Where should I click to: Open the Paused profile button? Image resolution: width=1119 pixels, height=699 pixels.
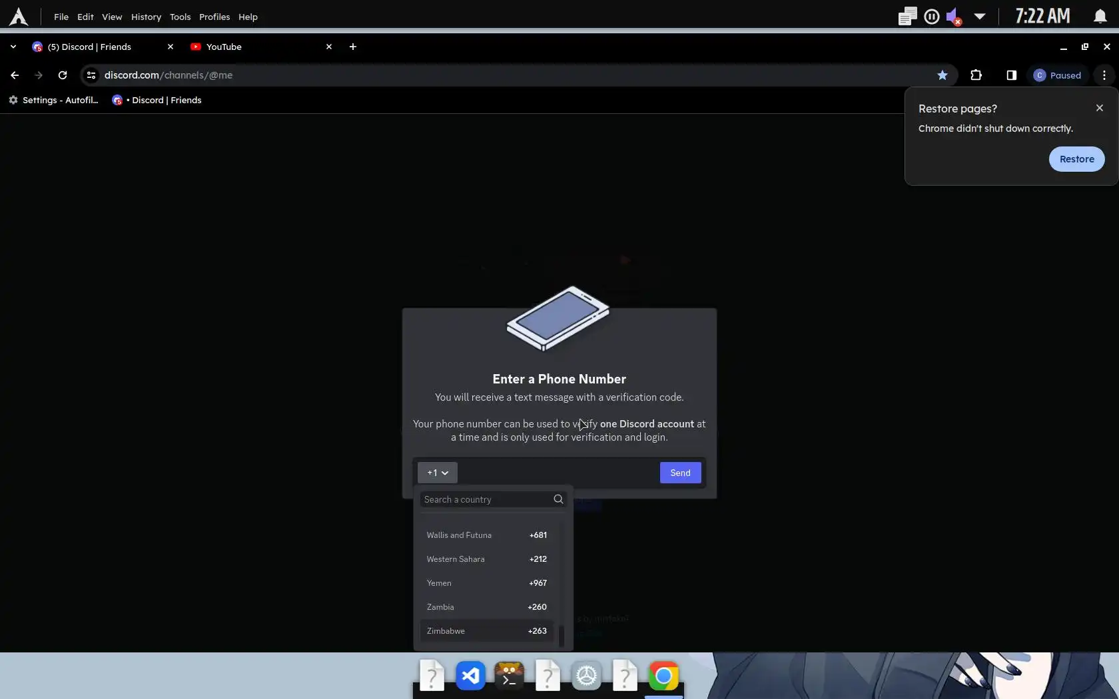point(1058,75)
